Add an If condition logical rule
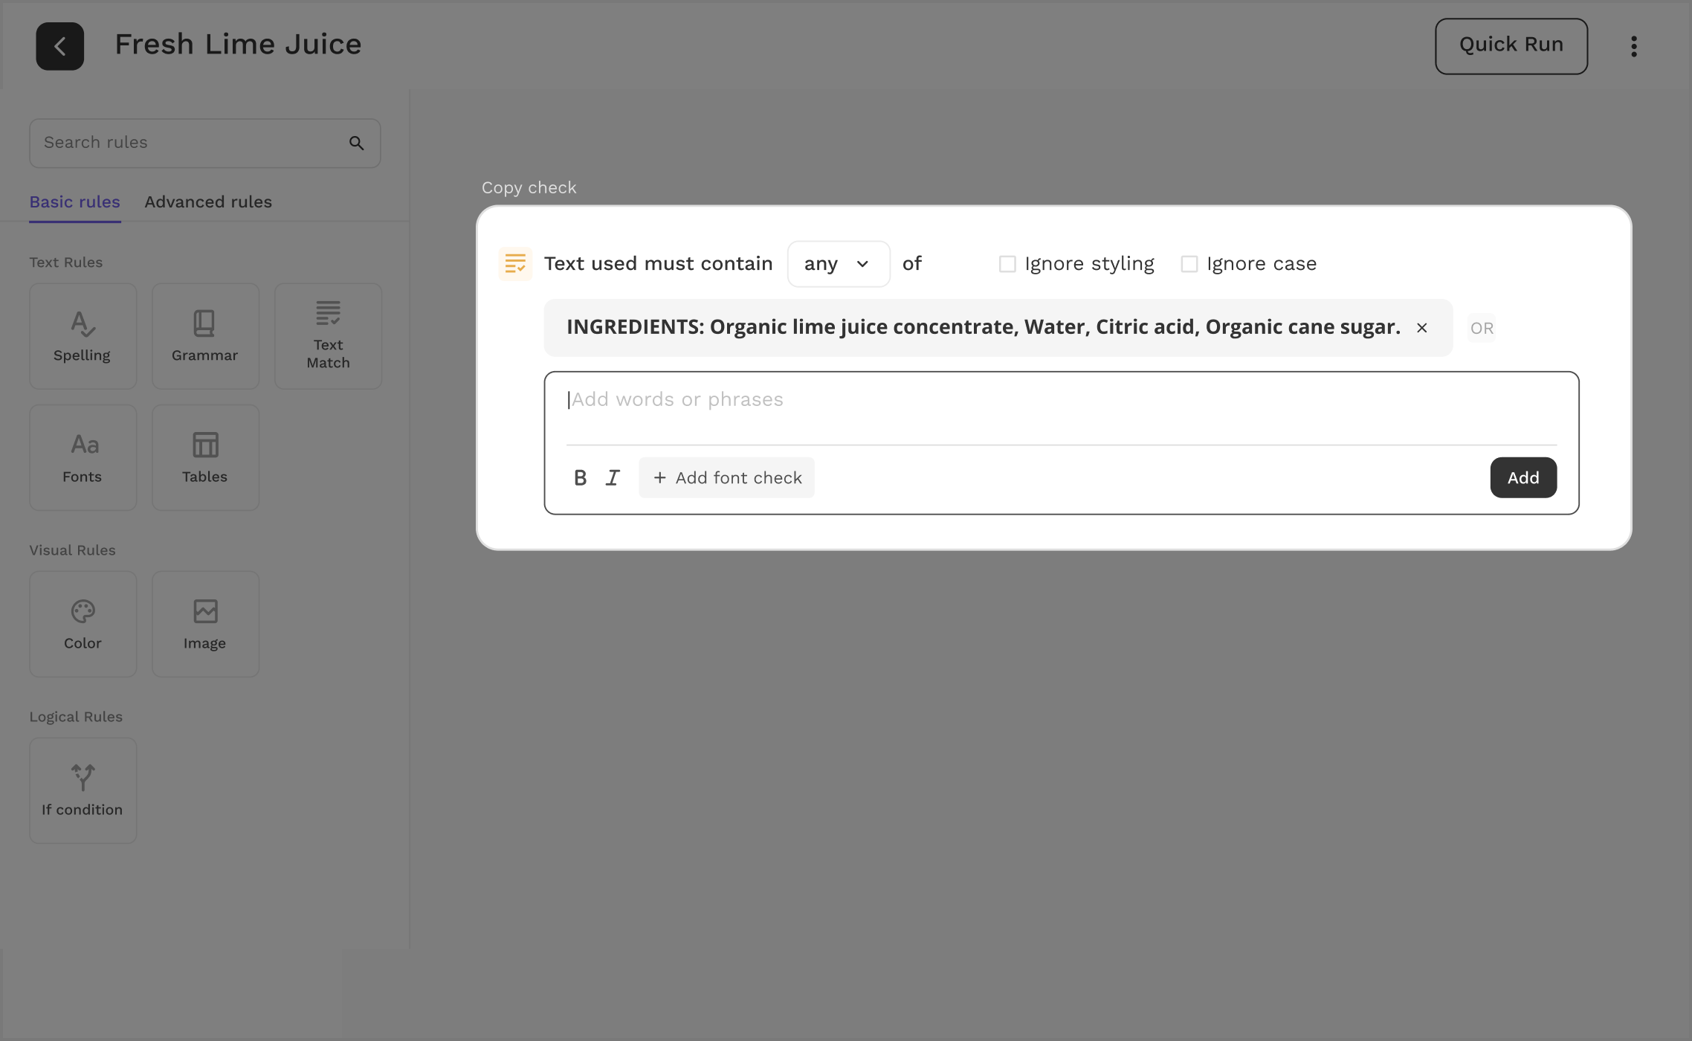This screenshot has height=1041, width=1692. point(83,790)
